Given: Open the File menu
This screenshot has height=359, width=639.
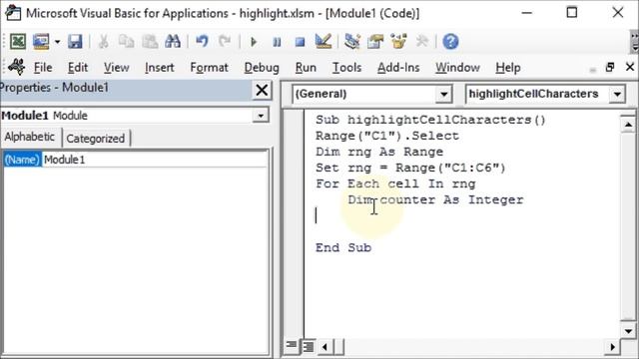Looking at the screenshot, I should coord(43,68).
